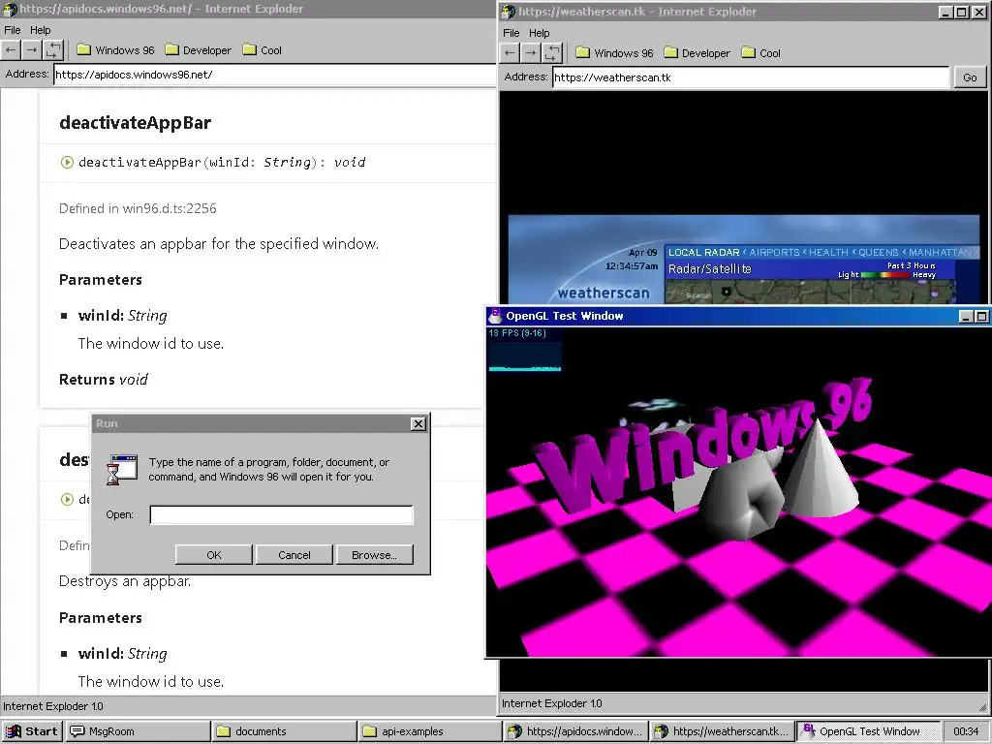
Task: Switch to documents folder in the taskbar
Action: click(x=284, y=731)
